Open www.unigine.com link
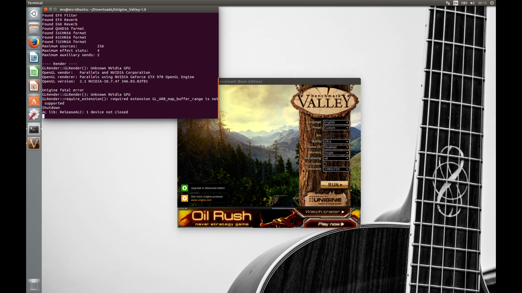The width and height of the screenshot is (522, 293). 201,200
